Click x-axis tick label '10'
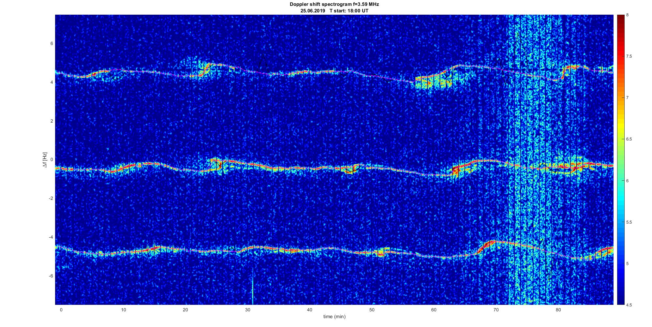This screenshot has width=652, height=327. click(x=123, y=310)
